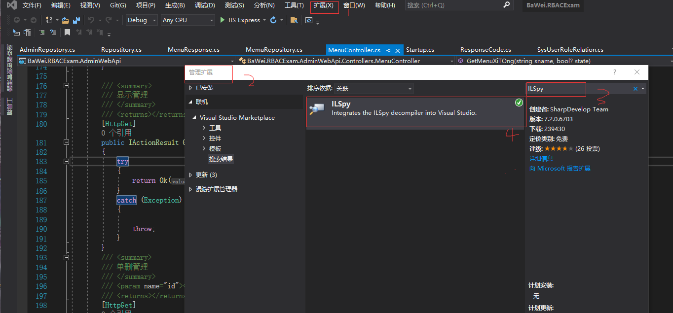Collapse the Visual Studio Marketplace node
This screenshot has height=313, width=673.
(x=195, y=118)
